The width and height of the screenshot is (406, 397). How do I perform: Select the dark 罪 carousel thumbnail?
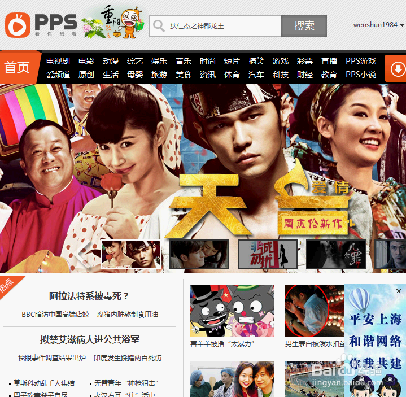336,254
